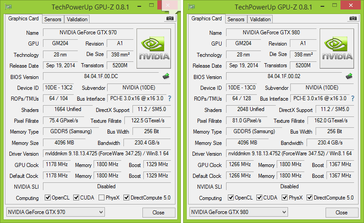Screen dimensions: 364x223
Task: Click Bandwidth value 230.4 GB/s in GTX 970 window
Action: tap(147, 143)
